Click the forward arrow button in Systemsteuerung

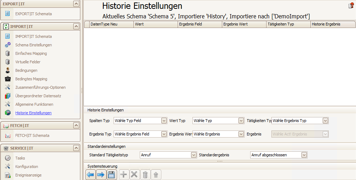(101, 175)
